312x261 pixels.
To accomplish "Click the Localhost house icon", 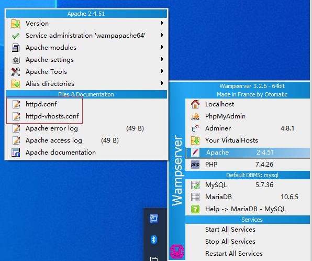I will [x=195, y=104].
